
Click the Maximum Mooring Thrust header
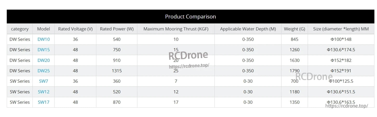[x=176, y=29]
